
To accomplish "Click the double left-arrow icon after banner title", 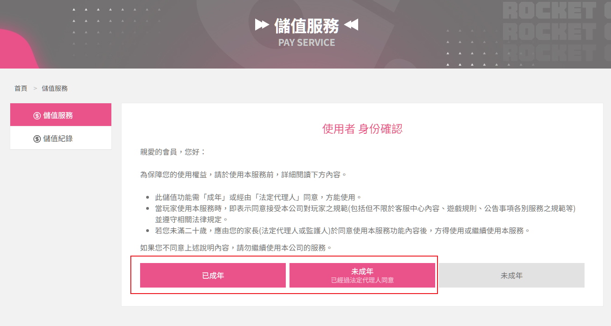I will (351, 25).
